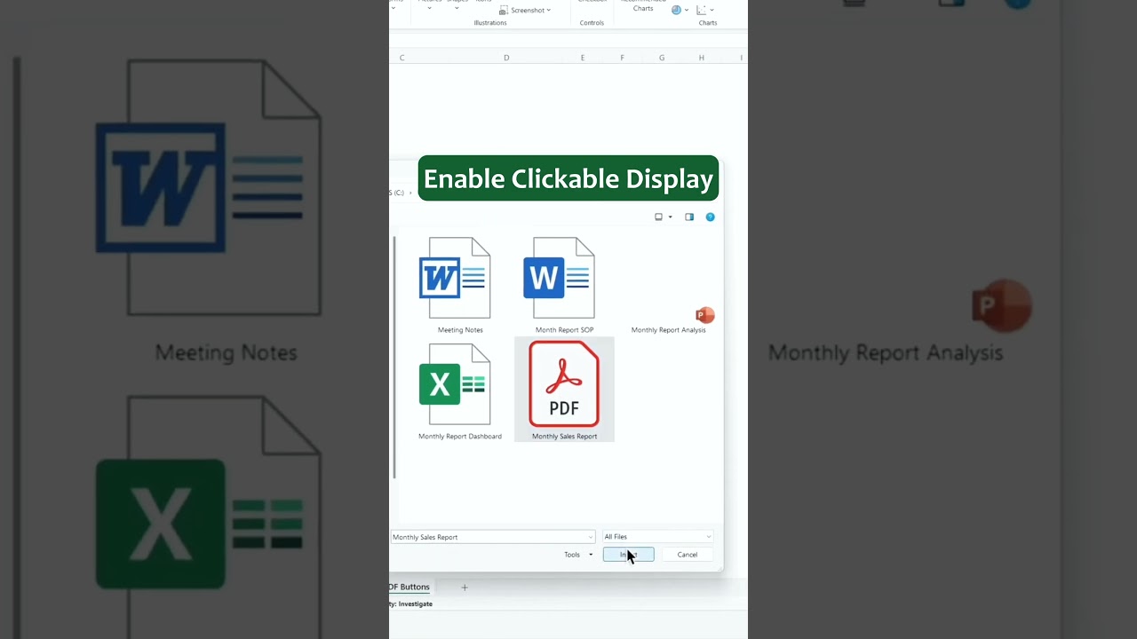Select column H header
The width and height of the screenshot is (1137, 639).
click(702, 58)
